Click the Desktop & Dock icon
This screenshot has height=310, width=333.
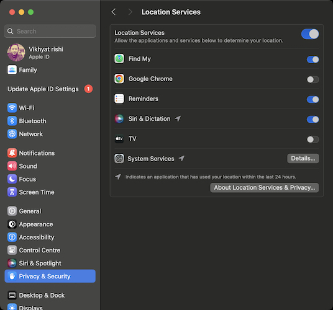[12, 295]
